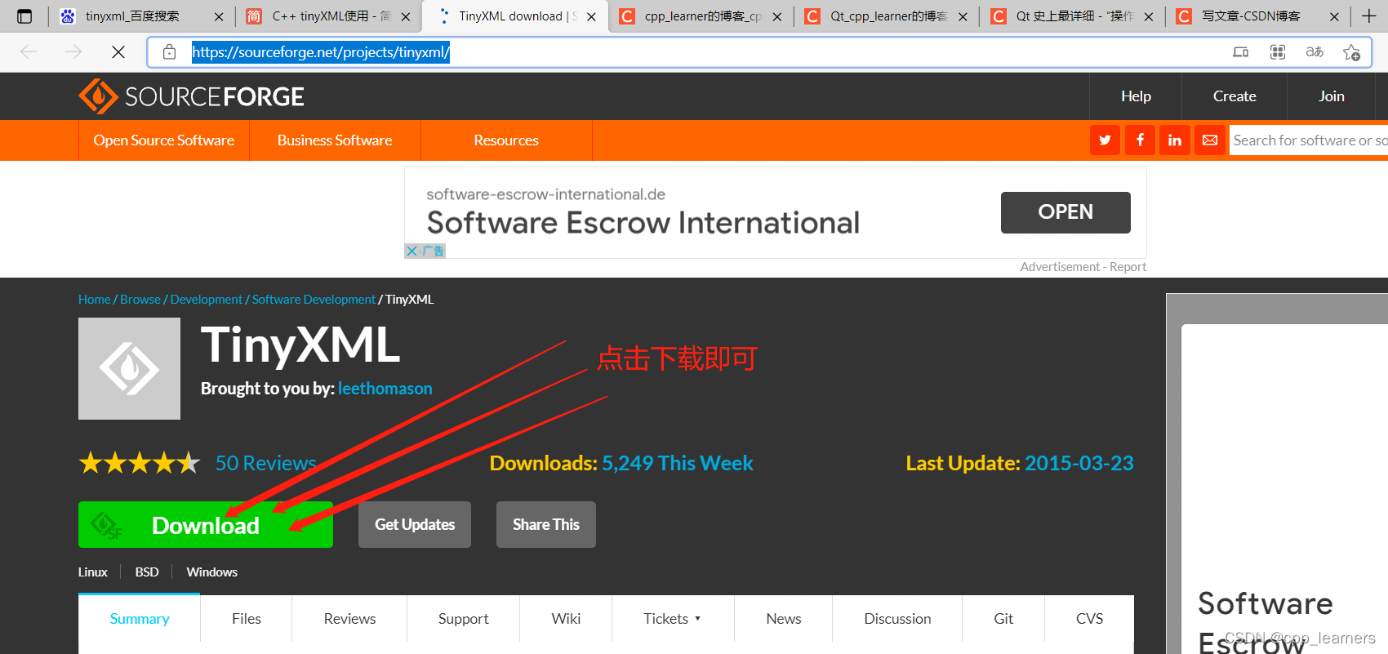The image size is (1388, 654).
Task: Open the browser apps grid icon
Action: (x=1278, y=52)
